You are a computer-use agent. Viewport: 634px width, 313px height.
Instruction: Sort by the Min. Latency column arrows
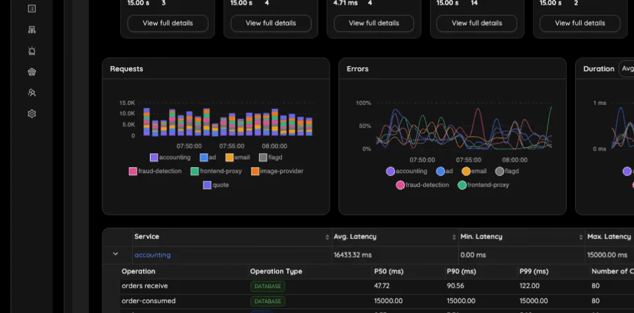581,237
